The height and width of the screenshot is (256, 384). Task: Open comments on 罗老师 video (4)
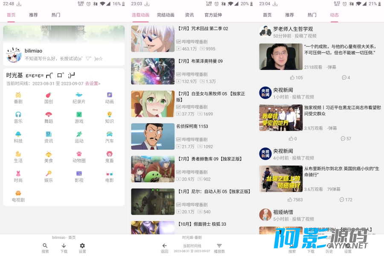(346, 77)
